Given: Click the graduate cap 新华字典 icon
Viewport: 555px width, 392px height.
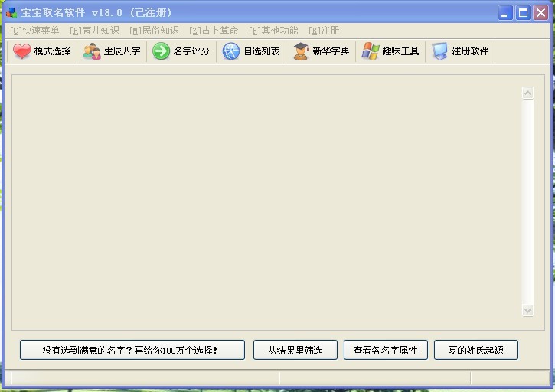Looking at the screenshot, I should tap(301, 51).
